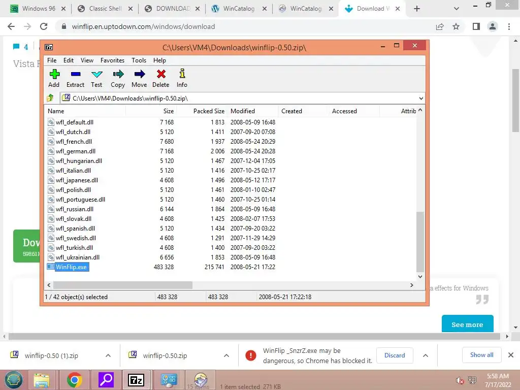Image resolution: width=520 pixels, height=390 pixels.
Task: Expand winflip-0.50.zip download options
Action: (x=226, y=355)
